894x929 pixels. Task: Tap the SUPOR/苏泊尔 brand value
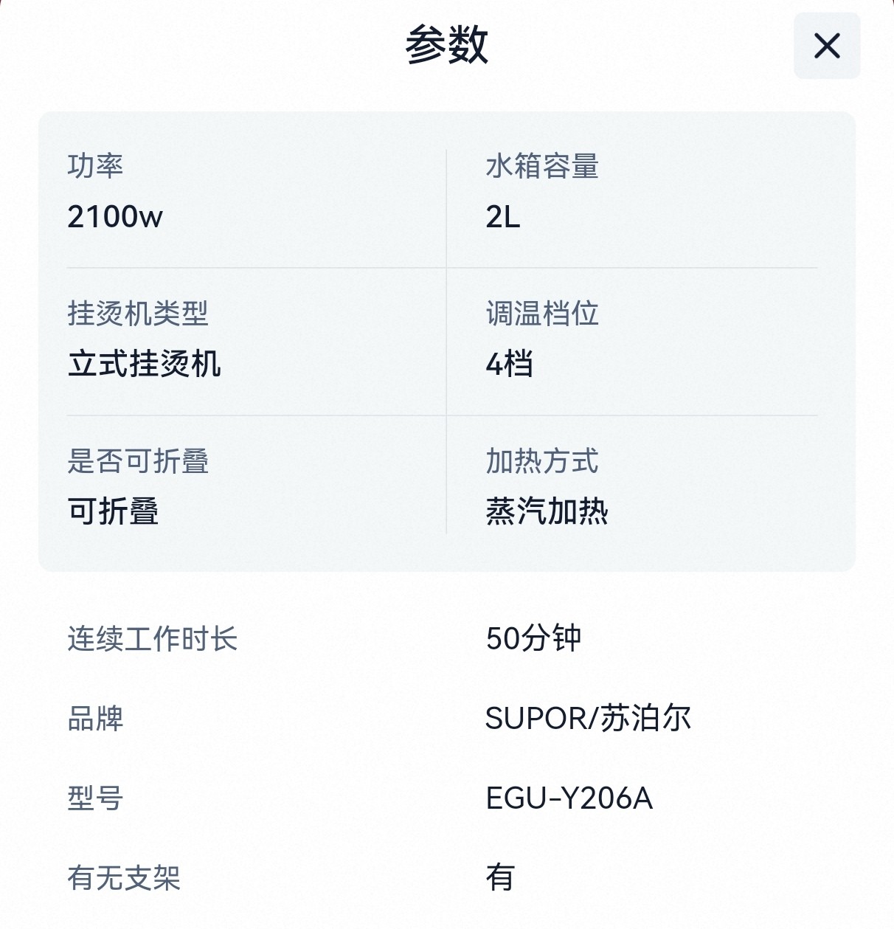coord(589,719)
